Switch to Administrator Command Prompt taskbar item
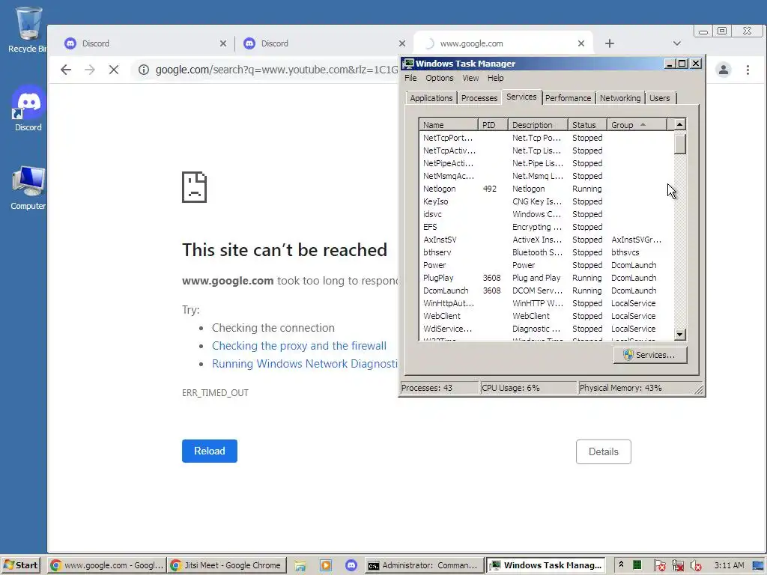The height and width of the screenshot is (575, 767). pyautogui.click(x=424, y=565)
